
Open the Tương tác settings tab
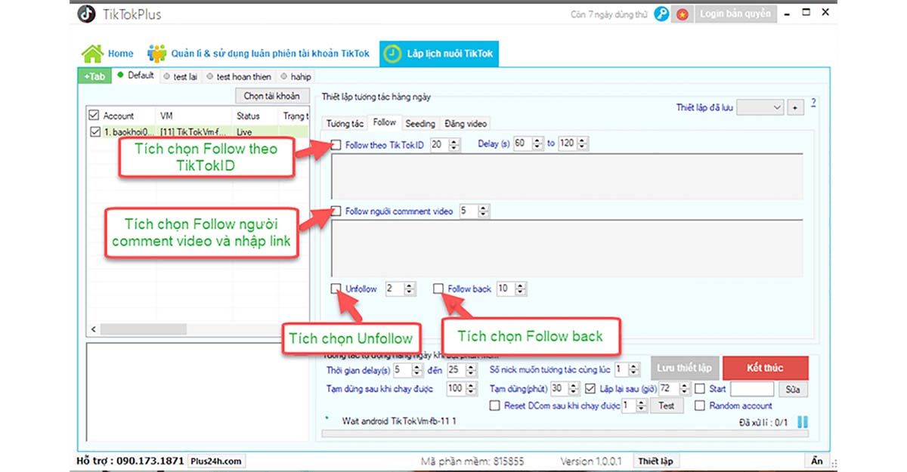click(x=345, y=123)
